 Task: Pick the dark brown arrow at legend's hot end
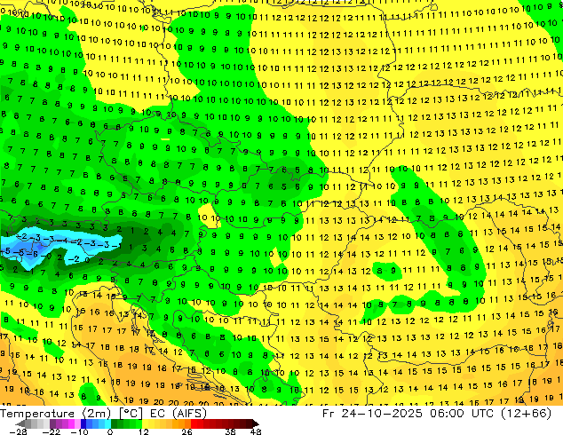(256, 423)
